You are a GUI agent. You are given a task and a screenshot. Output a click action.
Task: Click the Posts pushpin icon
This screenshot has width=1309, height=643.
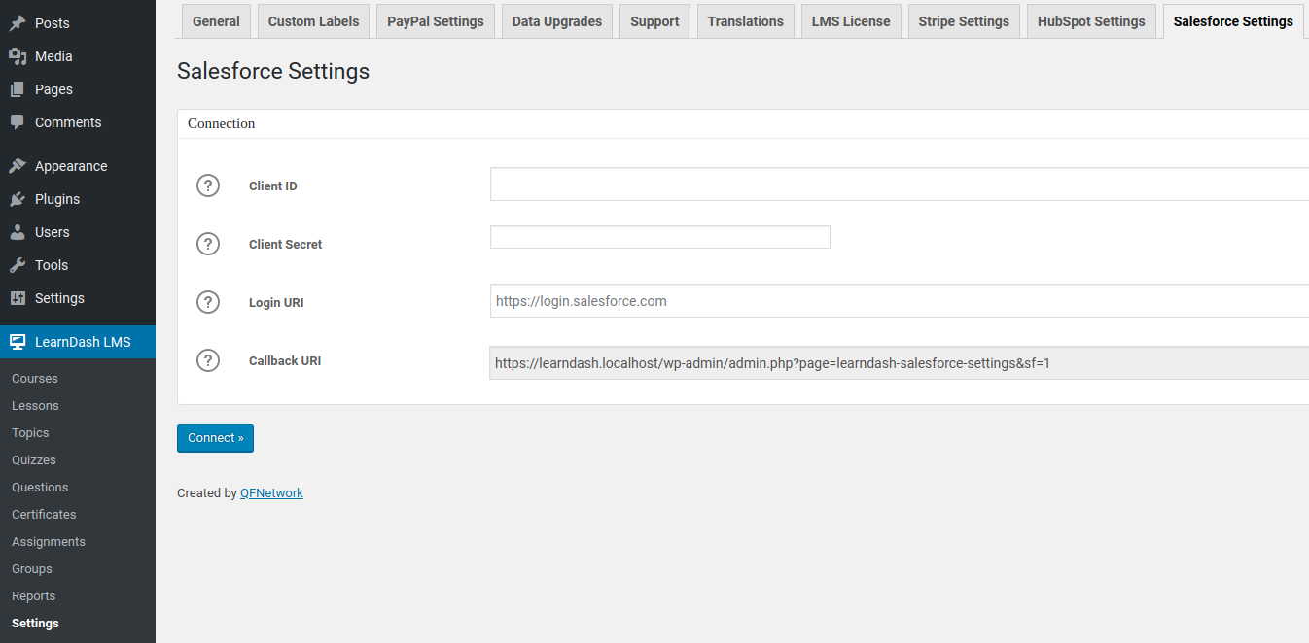[18, 23]
